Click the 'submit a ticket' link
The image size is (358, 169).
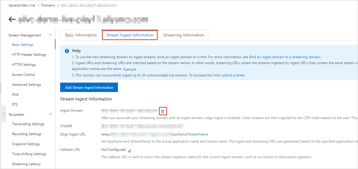(x=233, y=75)
